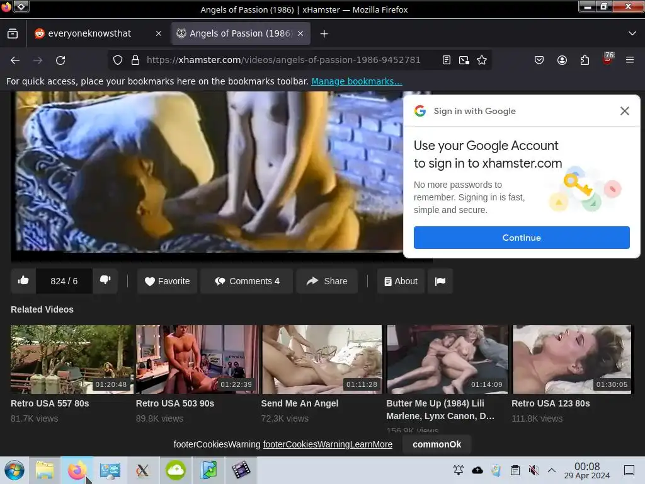Open the tracking protection shield panel
645x484 pixels.
coord(118,60)
